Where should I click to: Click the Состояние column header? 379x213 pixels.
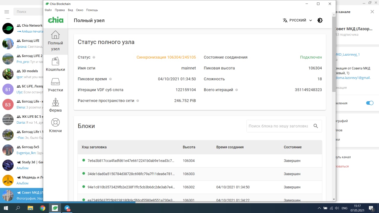click(293, 147)
